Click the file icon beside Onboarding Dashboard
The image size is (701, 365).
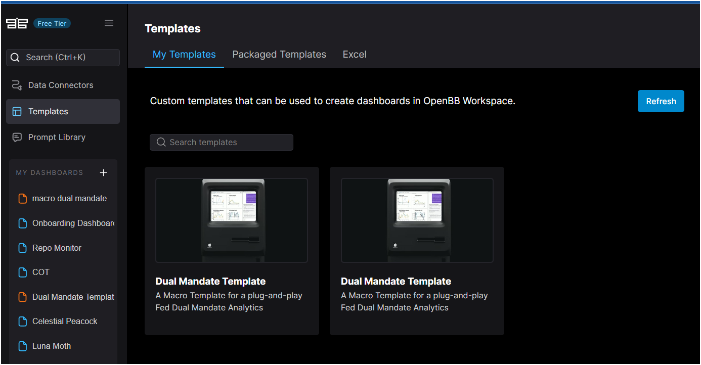point(22,223)
